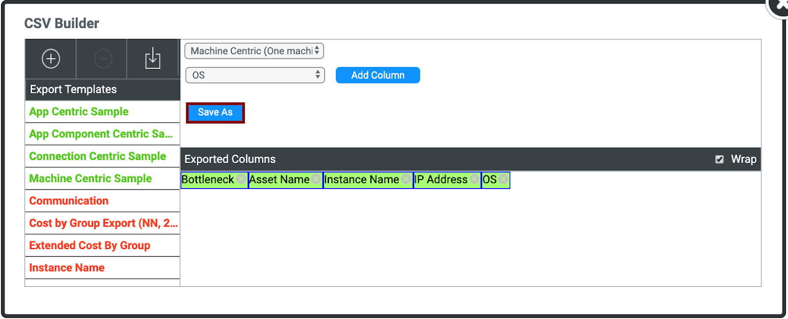Click the Bottleneck exported column chip
Screen dimensions: 788x319
[207, 180]
